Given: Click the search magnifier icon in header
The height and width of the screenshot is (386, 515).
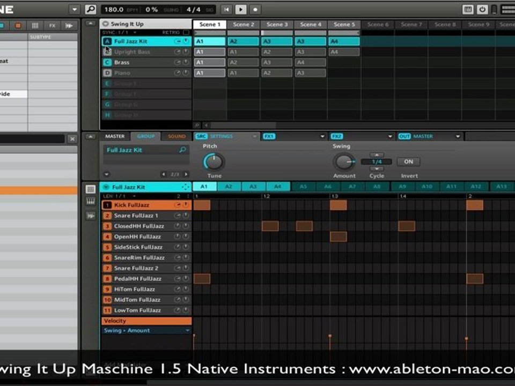Looking at the screenshot, I should pyautogui.click(x=90, y=9).
